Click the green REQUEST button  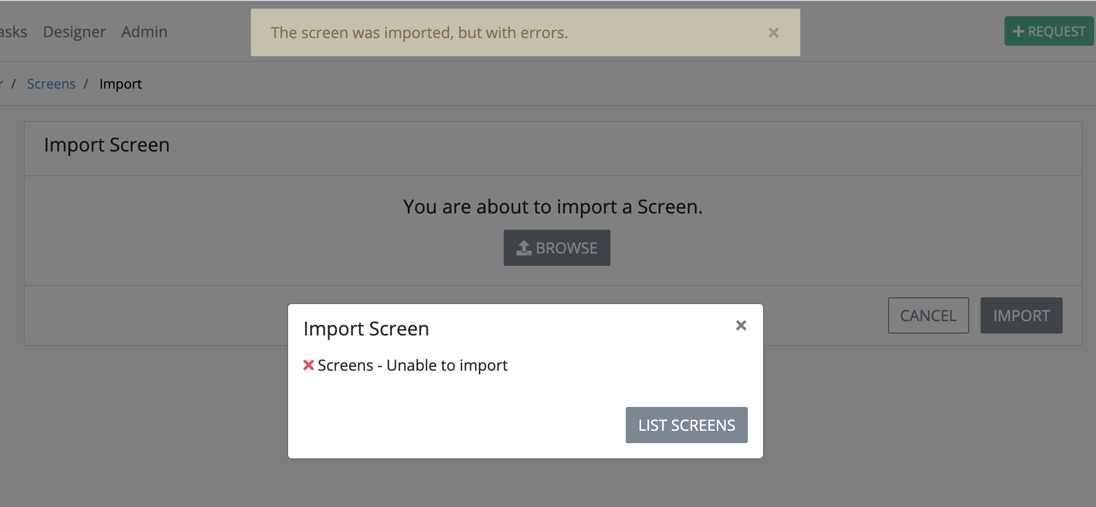click(1048, 31)
